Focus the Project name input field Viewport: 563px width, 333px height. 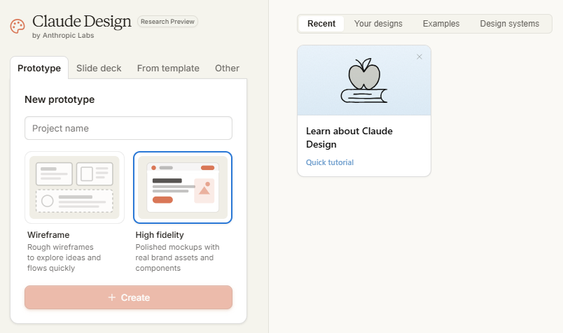tap(129, 128)
